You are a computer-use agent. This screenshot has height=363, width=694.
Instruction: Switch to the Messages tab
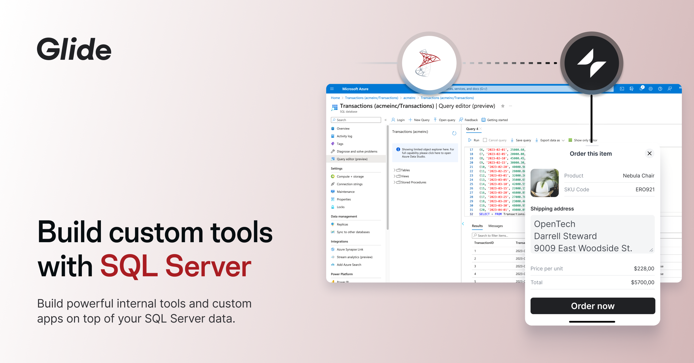[495, 226]
